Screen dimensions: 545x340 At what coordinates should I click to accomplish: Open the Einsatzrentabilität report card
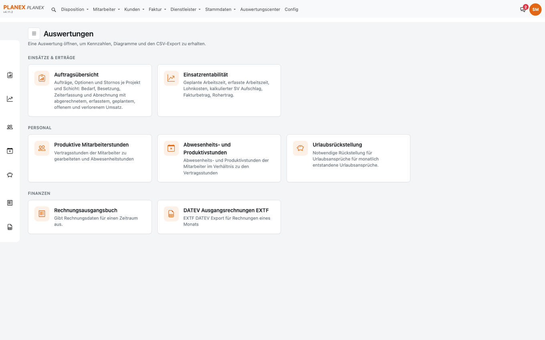coord(219,90)
